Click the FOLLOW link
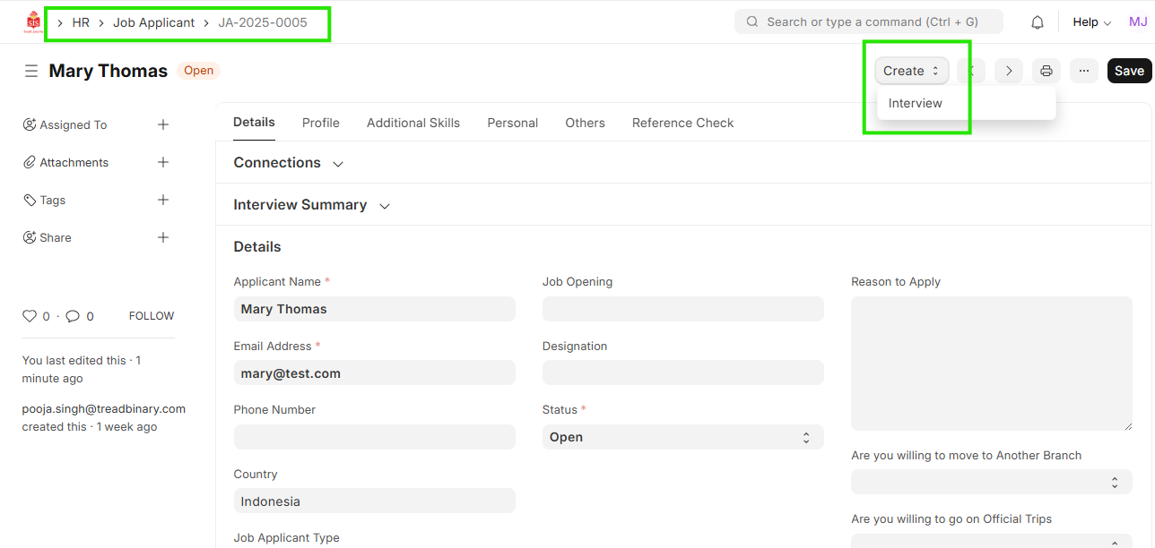Image resolution: width=1155 pixels, height=548 pixels. [x=152, y=316]
